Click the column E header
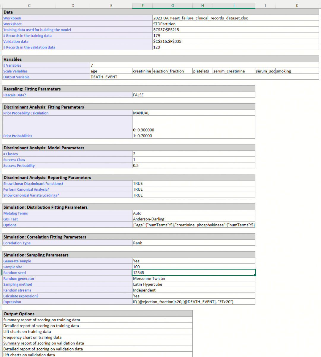Image resolution: width=321 pixels, height=357 pixels. coord(111,6)
